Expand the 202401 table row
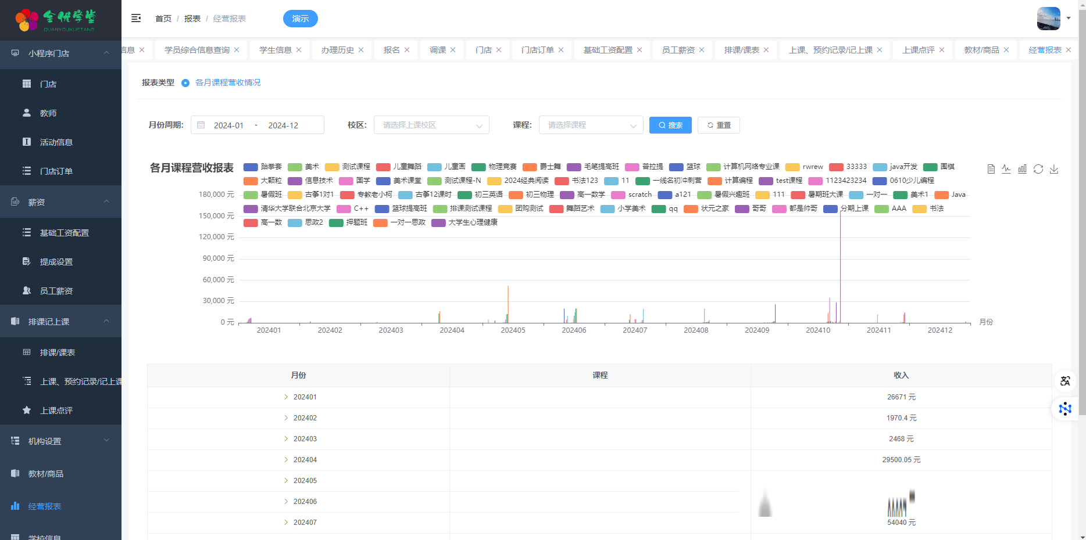 [x=286, y=397]
